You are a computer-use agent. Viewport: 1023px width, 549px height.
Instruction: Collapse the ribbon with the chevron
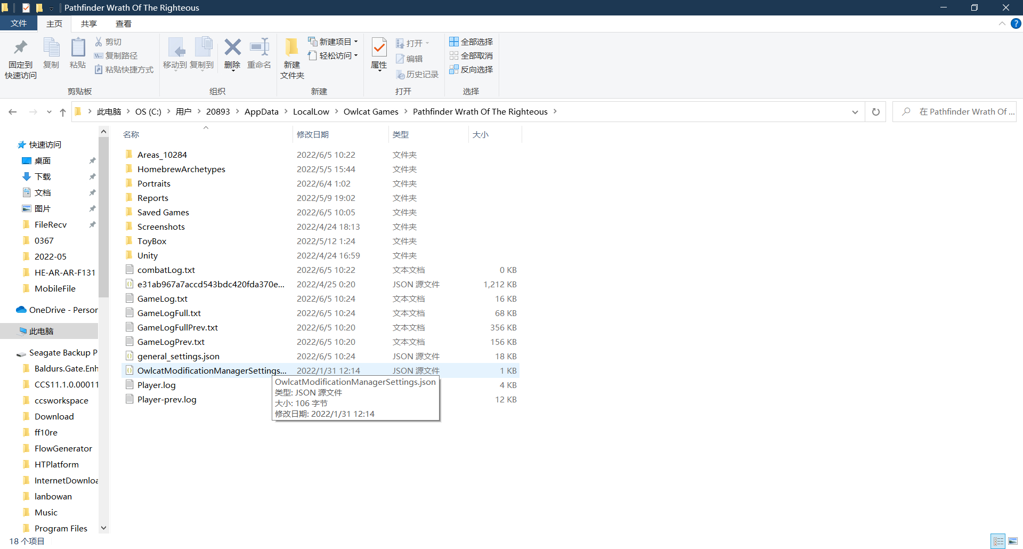[1002, 23]
